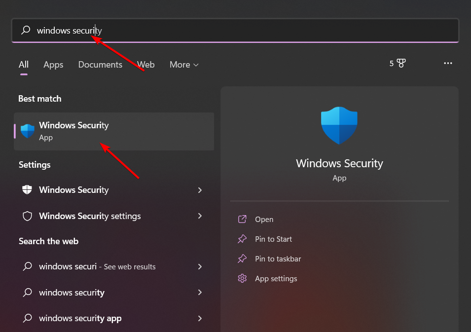Image resolution: width=471 pixels, height=332 pixels.
Task: Click the Pin to Start pin icon
Action: (242, 239)
